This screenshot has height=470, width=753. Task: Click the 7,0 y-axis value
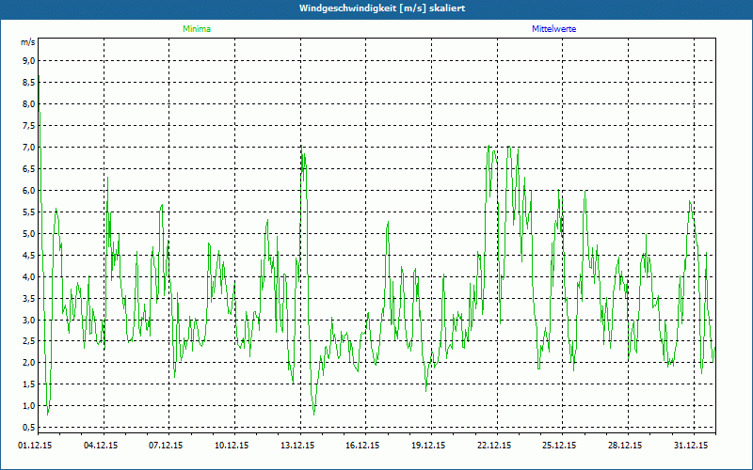(x=29, y=148)
